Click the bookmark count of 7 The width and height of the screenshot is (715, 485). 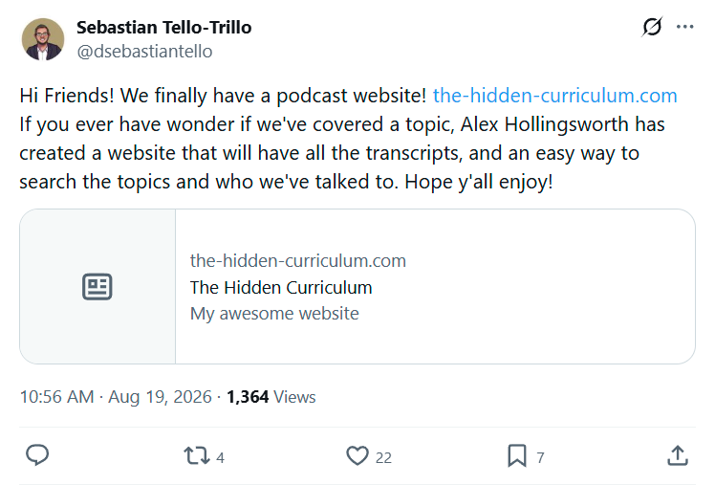pos(540,457)
